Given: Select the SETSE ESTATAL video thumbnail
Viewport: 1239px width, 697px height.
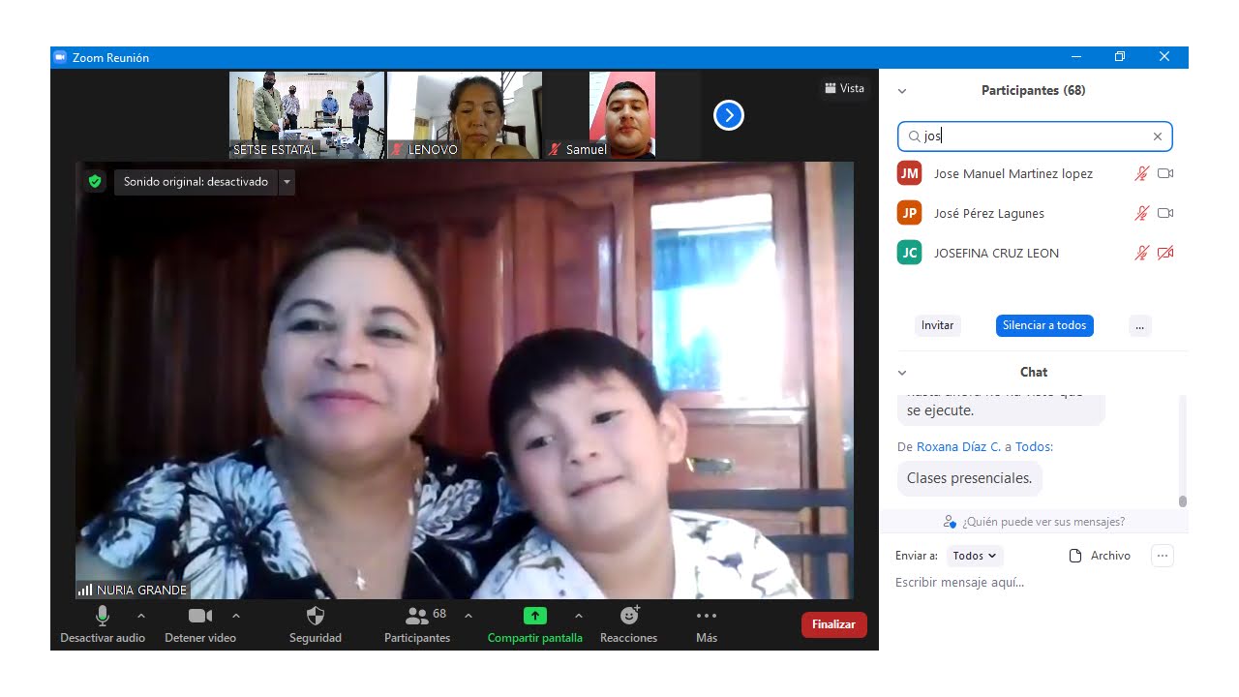Looking at the screenshot, I should point(307,115).
